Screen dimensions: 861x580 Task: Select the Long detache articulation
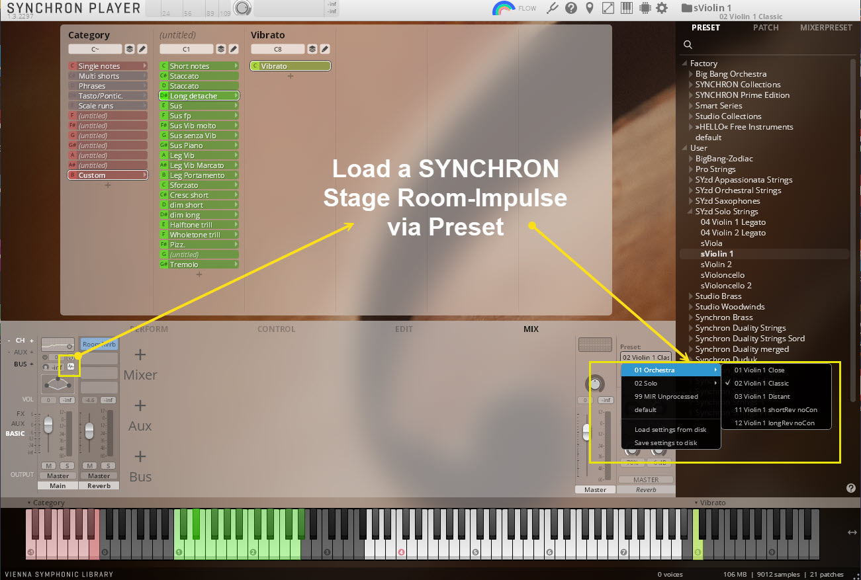pos(199,96)
